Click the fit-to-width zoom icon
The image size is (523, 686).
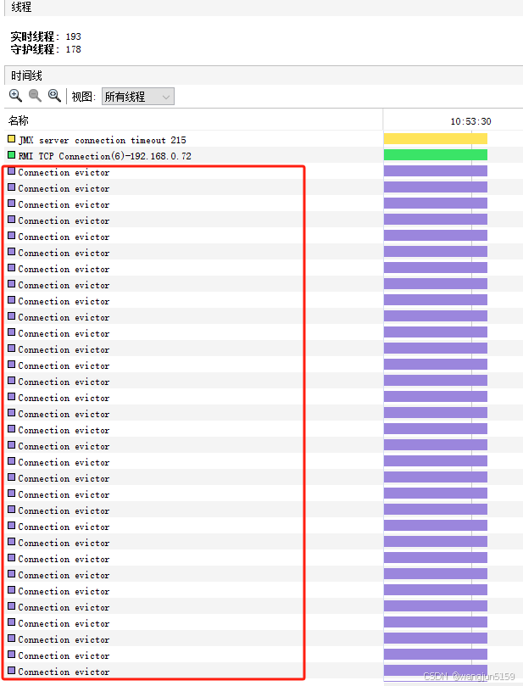pyautogui.click(x=54, y=96)
